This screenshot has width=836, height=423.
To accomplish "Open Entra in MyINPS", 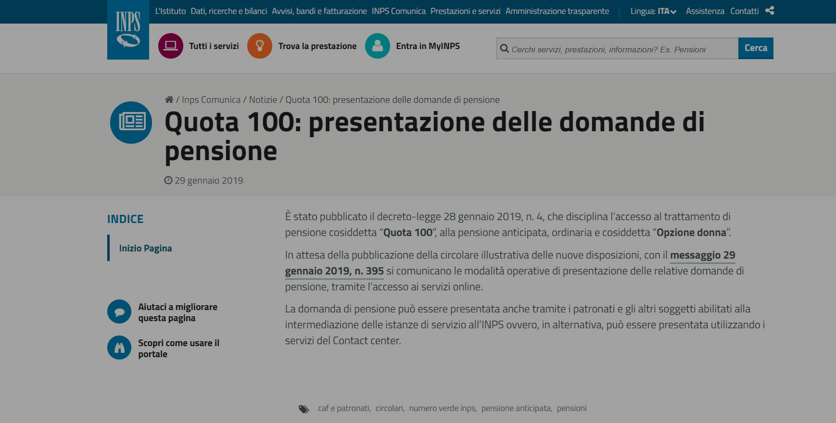I will (428, 46).
